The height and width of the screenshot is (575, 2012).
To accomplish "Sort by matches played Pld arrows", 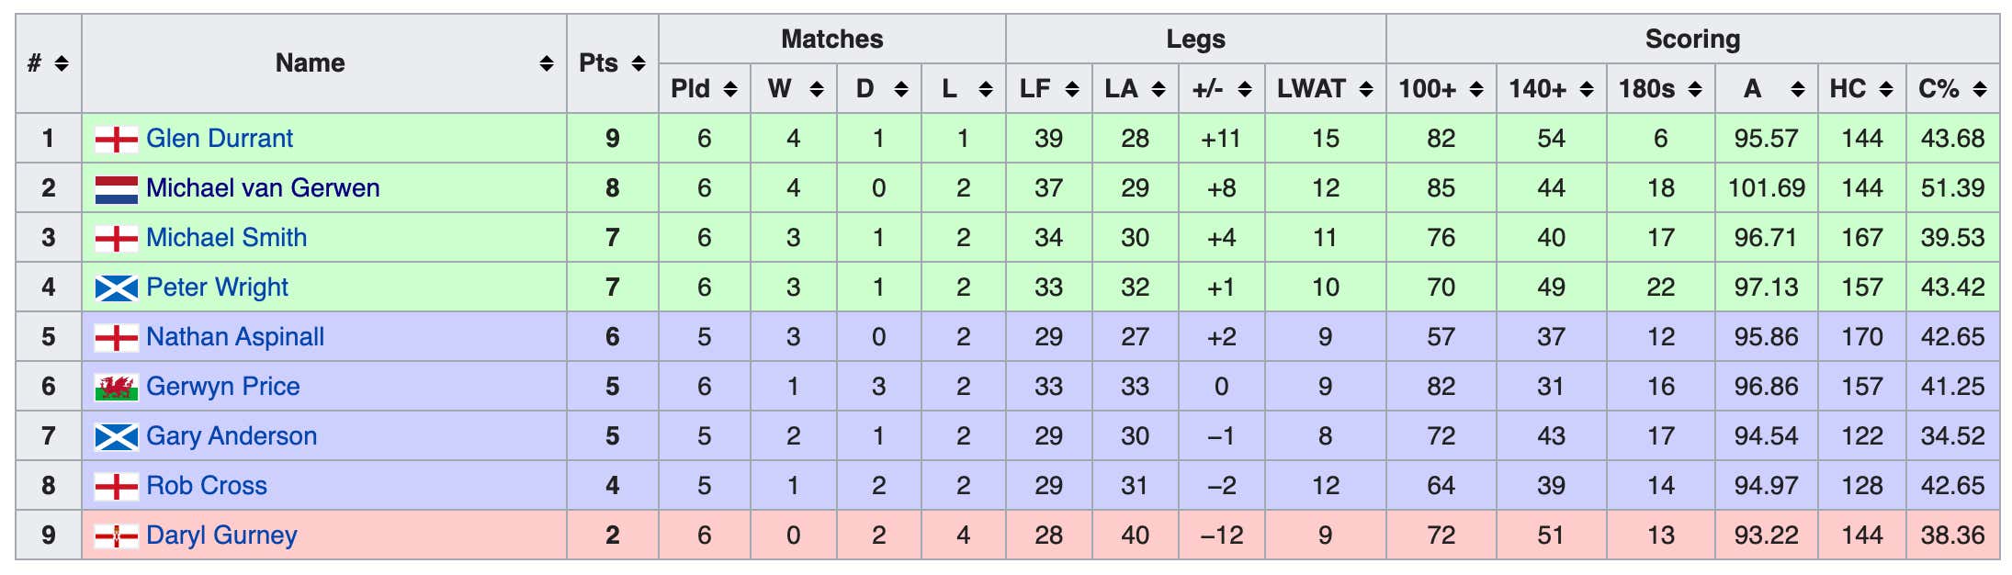I will point(730,89).
